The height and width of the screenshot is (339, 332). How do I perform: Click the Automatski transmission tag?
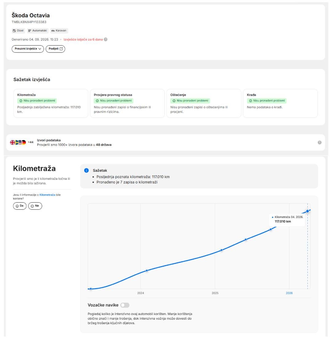[38, 31]
